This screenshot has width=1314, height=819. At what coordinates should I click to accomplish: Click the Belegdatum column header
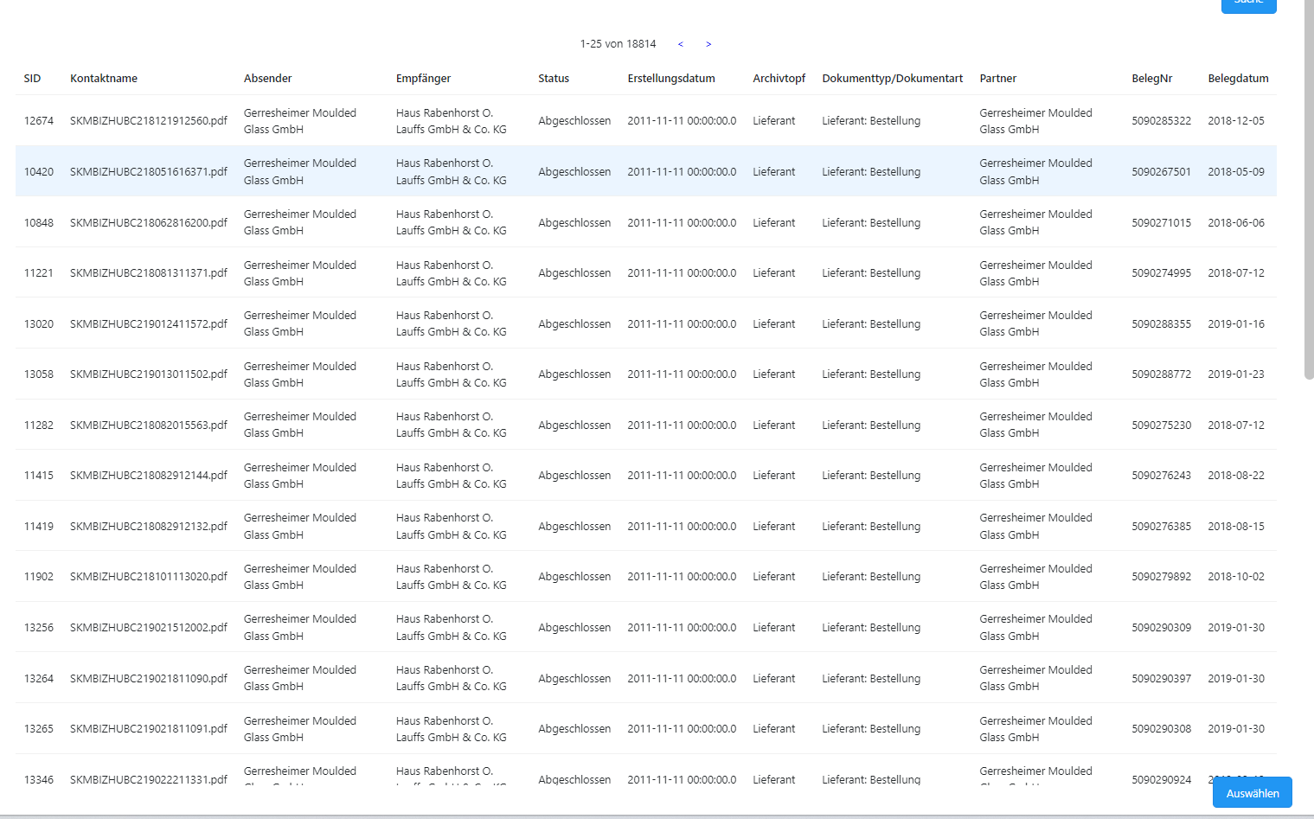[1238, 79]
